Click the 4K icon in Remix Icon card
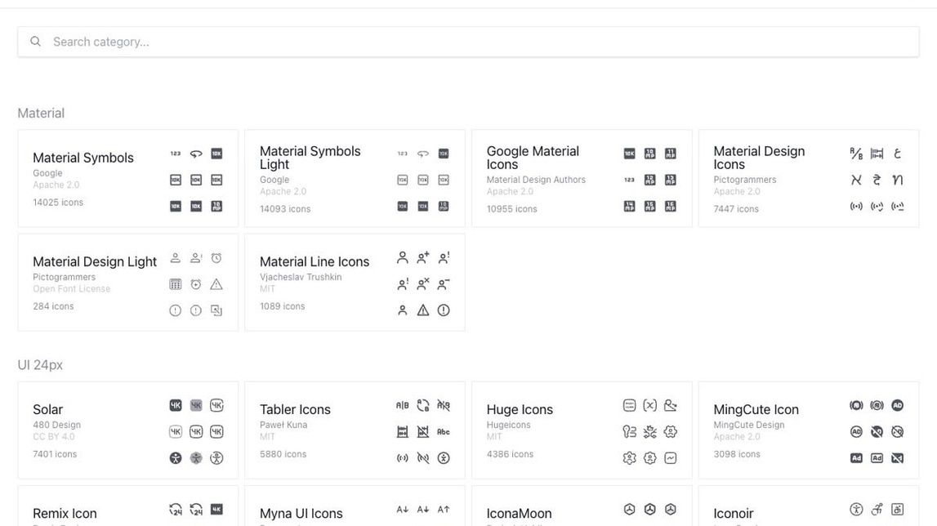 pos(216,510)
